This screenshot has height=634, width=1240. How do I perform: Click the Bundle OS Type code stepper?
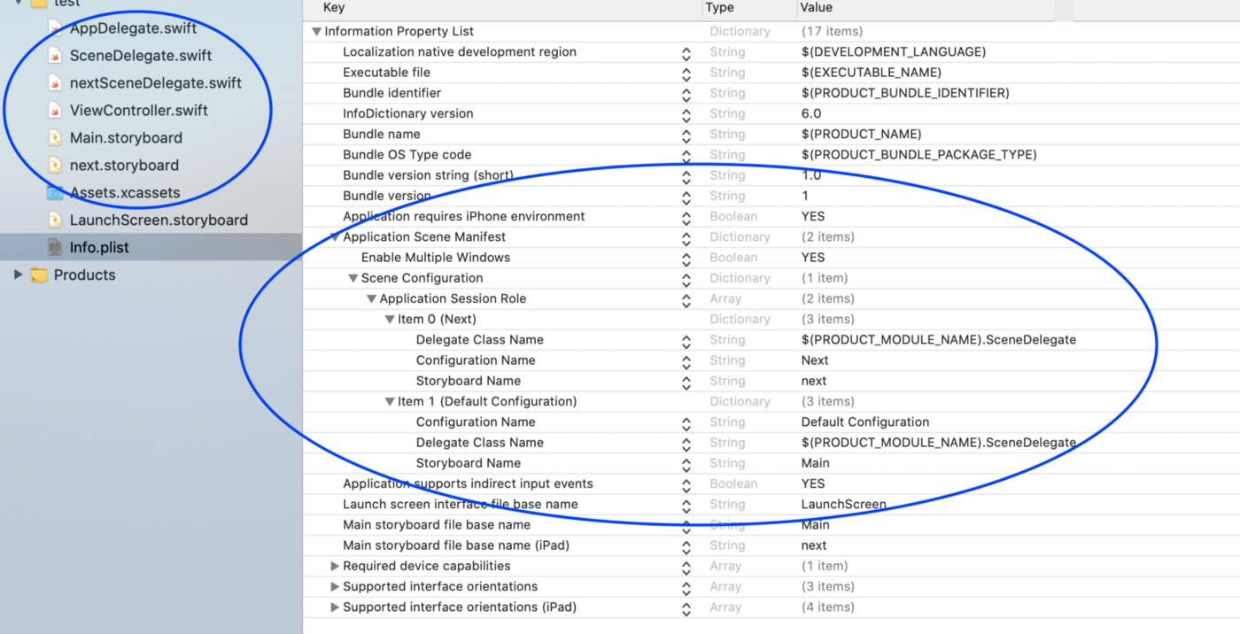686,156
